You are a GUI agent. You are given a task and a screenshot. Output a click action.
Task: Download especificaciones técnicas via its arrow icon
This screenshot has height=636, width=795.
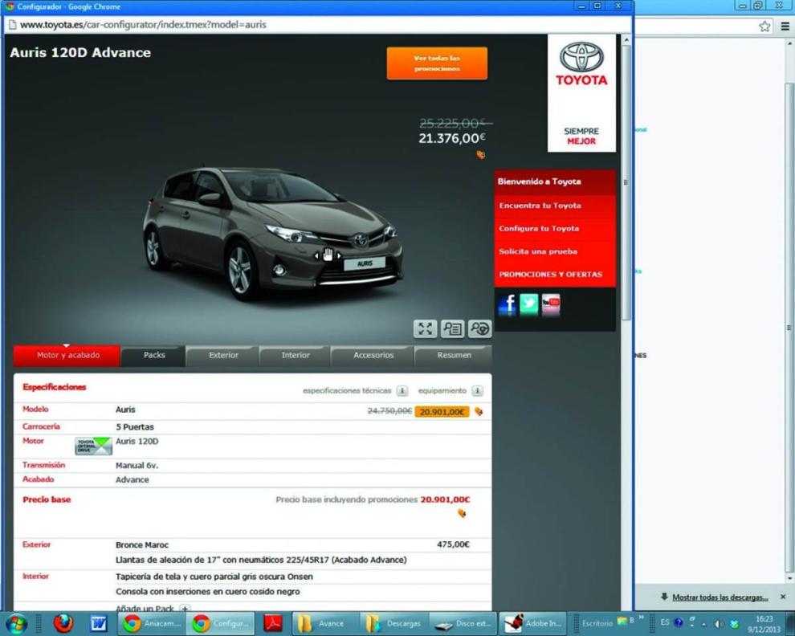pyautogui.click(x=402, y=390)
